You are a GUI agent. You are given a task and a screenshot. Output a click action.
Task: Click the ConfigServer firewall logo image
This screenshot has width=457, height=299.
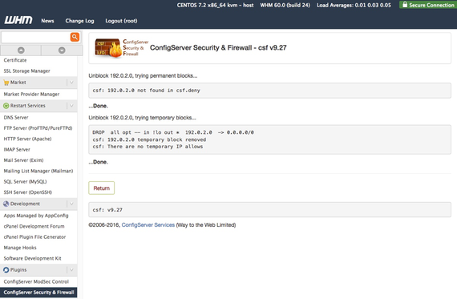click(x=122, y=48)
